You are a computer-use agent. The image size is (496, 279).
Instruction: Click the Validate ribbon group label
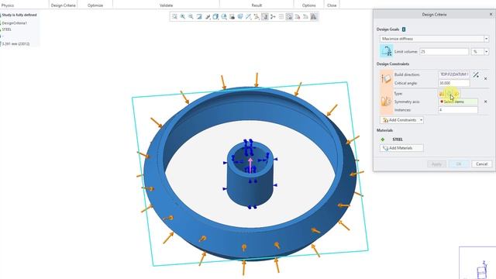pos(166,5)
